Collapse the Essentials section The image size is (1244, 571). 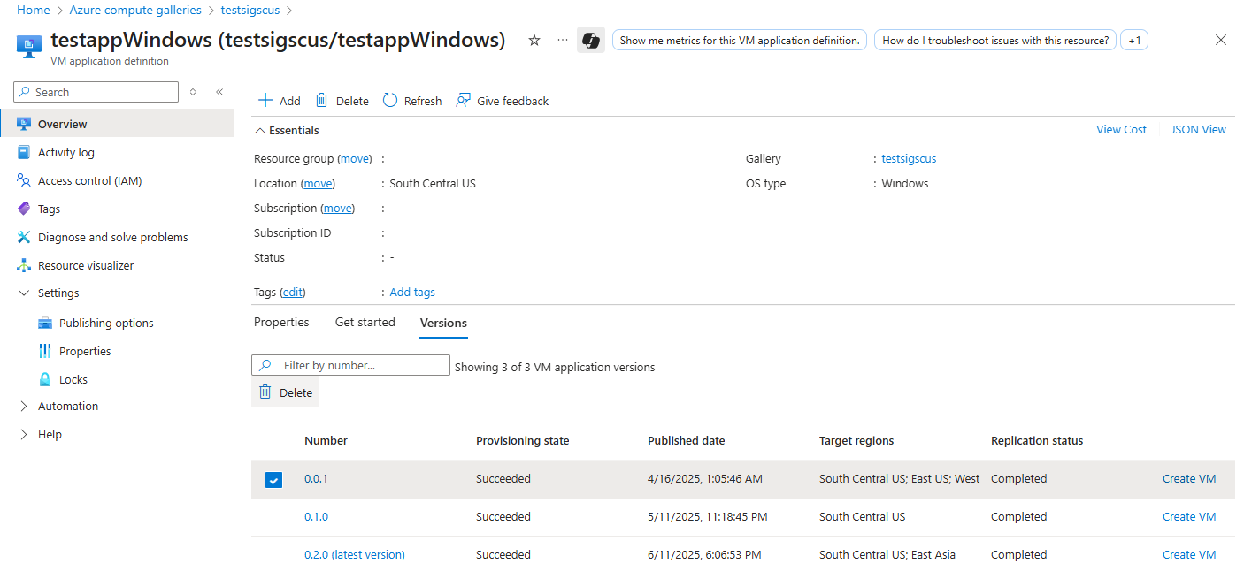click(x=260, y=129)
